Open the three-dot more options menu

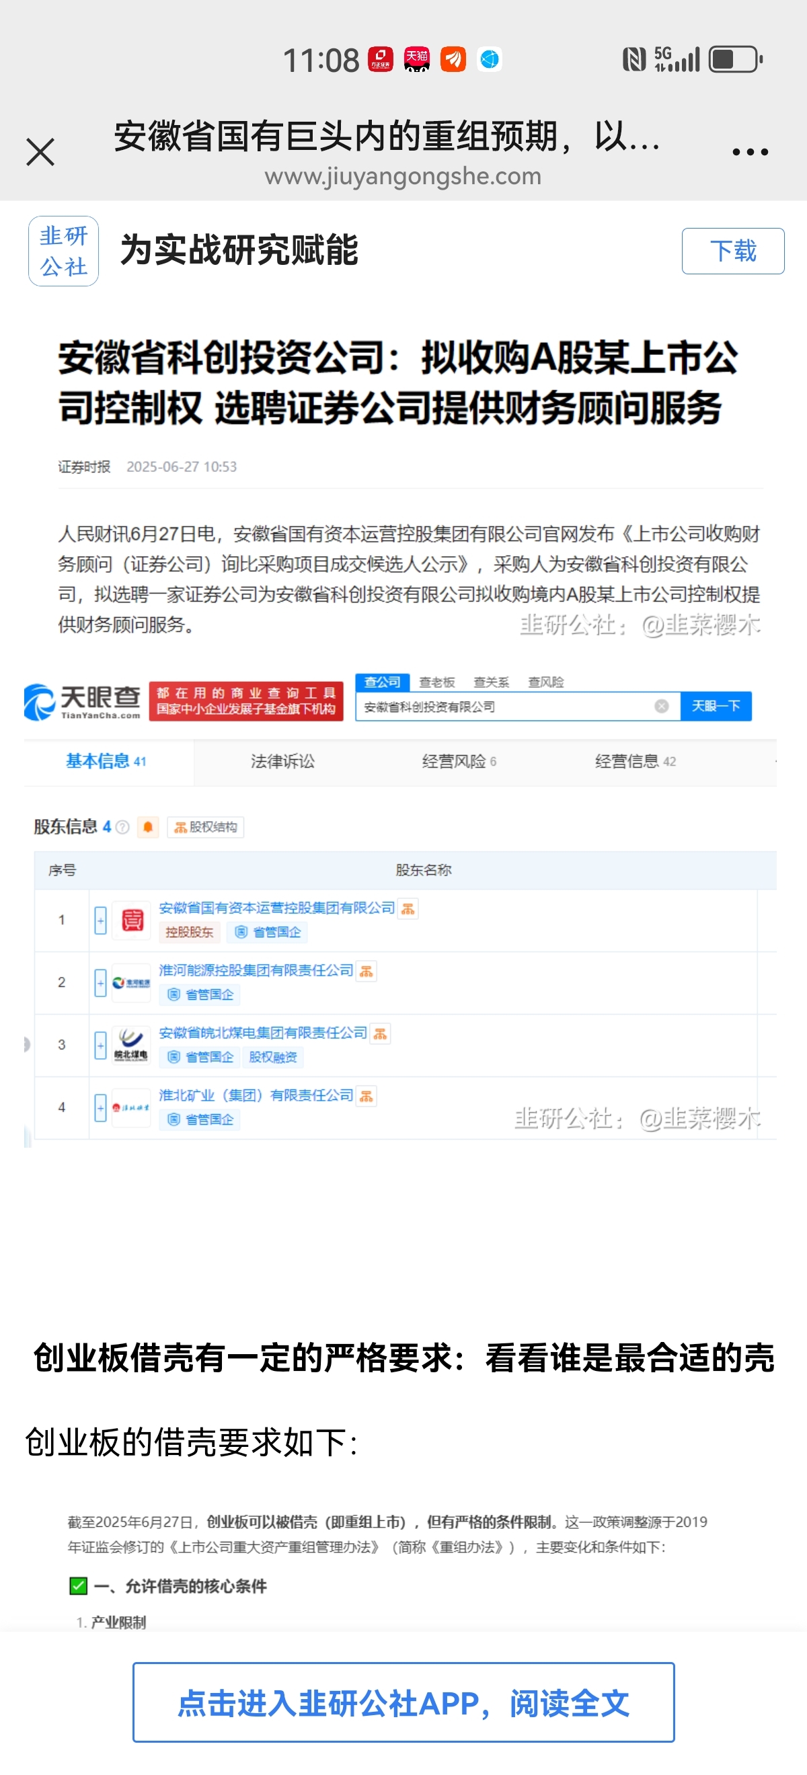750,152
